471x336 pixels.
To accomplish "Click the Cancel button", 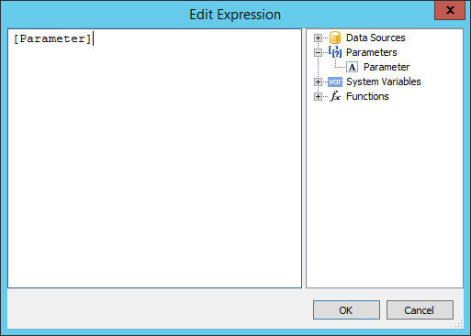I will tap(420, 310).
